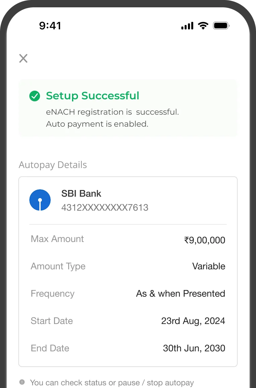The height and width of the screenshot is (388, 256).
Task: Tap the battery icon in status bar
Action: click(x=221, y=26)
